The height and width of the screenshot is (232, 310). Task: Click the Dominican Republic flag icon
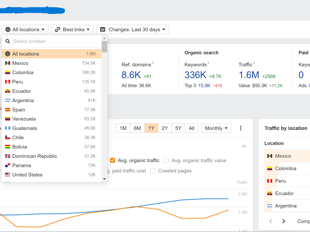(x=7, y=156)
